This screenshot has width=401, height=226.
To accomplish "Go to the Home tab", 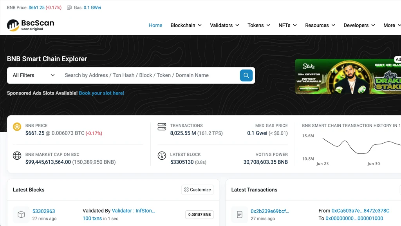I will [155, 25].
